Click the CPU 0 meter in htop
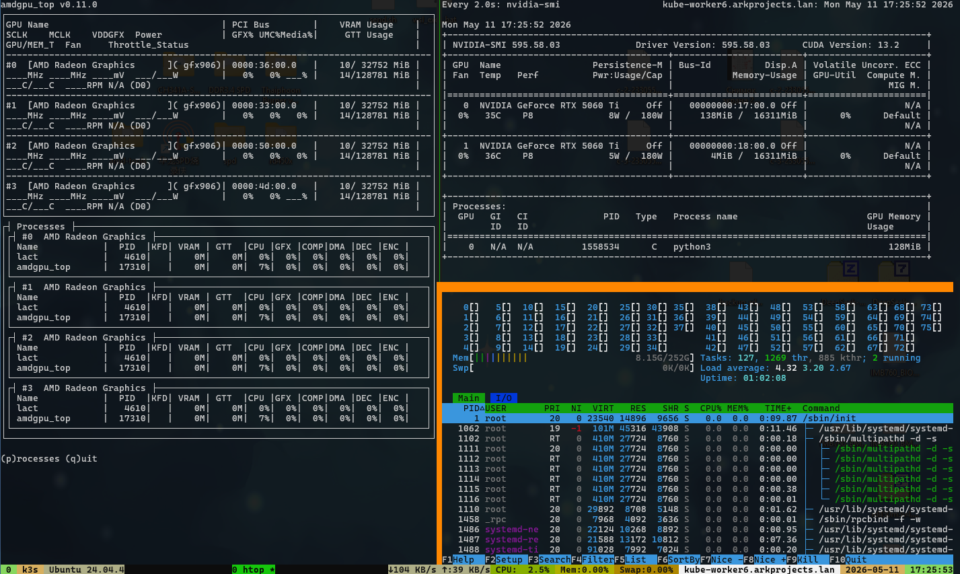 [x=471, y=308]
